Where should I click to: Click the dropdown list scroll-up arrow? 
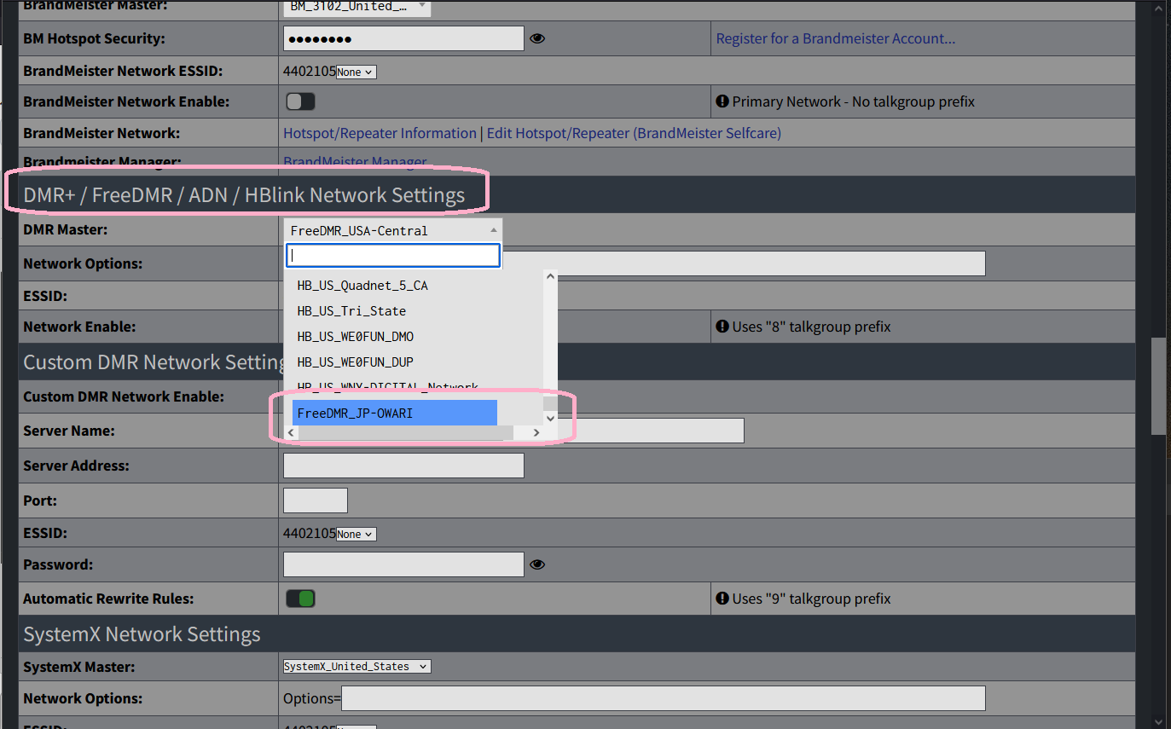pyautogui.click(x=550, y=276)
